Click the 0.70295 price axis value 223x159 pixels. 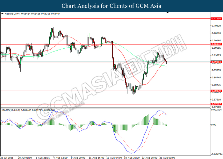216,41
